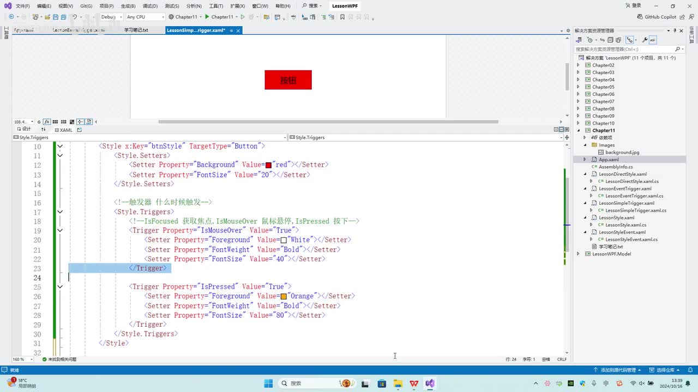
Task: Select LessonSimpleTrigger.xaml in Solution Explorer
Action: (x=626, y=203)
